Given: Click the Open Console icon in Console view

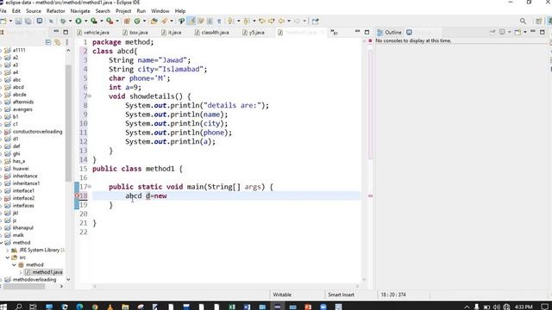Looking at the screenshot, I should click(x=517, y=32).
